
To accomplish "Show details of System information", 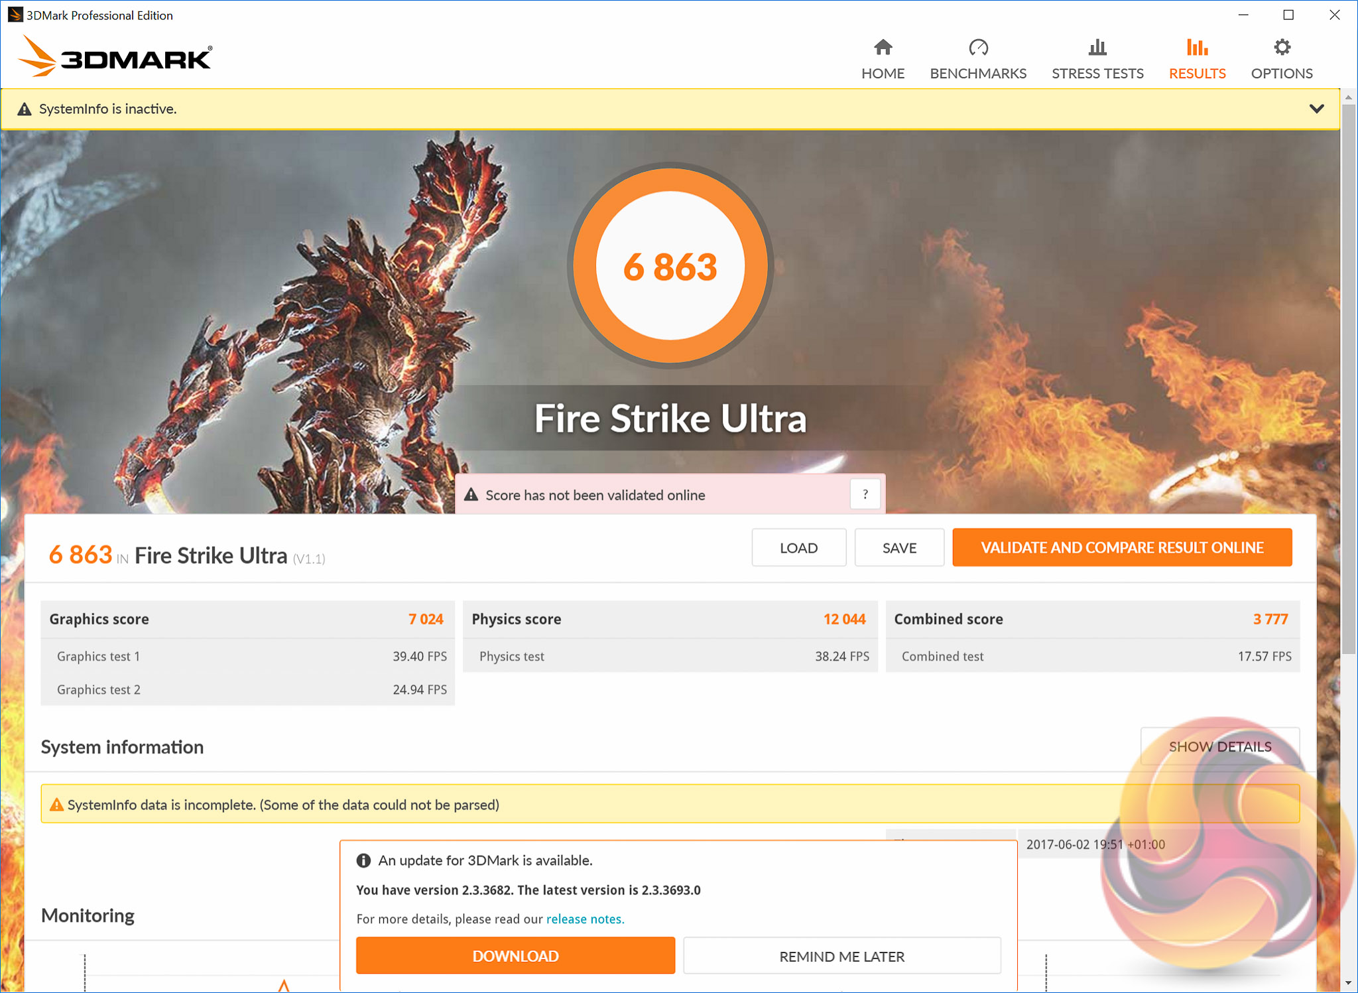I will (x=1219, y=746).
